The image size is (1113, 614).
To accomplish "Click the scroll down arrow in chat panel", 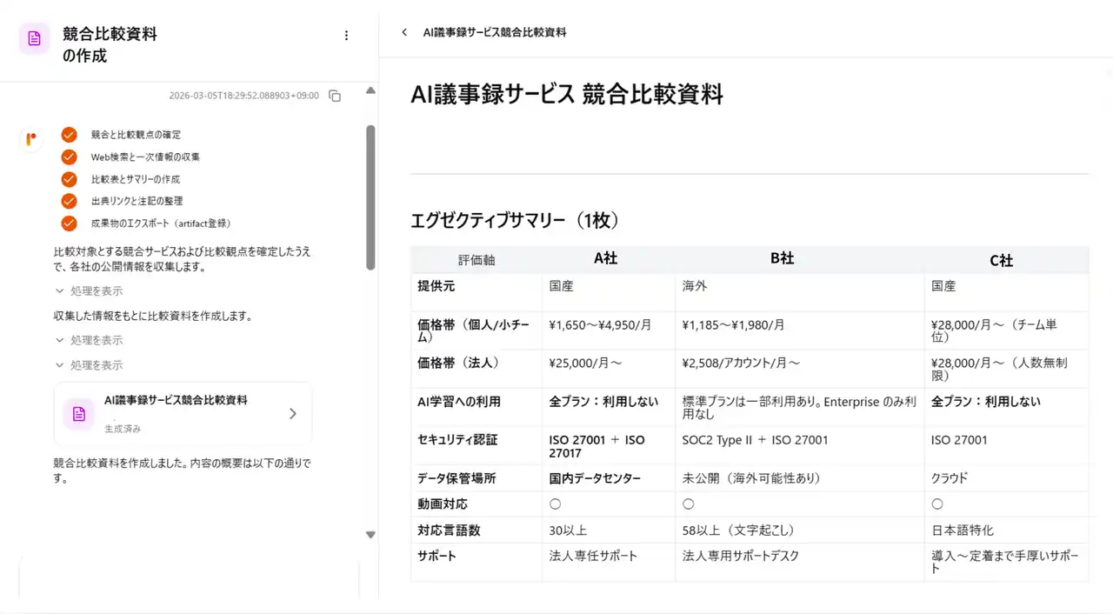I will 370,535.
